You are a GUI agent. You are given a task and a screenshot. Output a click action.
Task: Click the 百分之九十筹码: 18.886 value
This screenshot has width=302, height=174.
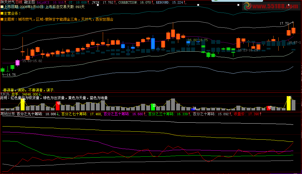coord(38,114)
